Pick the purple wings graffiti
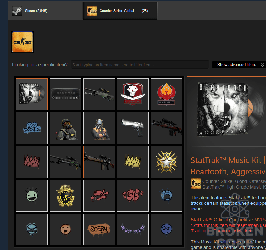This screenshot has height=250, width=266. click(133, 230)
